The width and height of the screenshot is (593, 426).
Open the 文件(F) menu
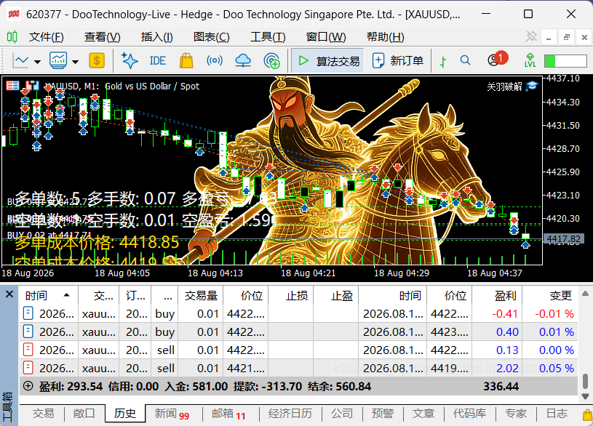46,37
